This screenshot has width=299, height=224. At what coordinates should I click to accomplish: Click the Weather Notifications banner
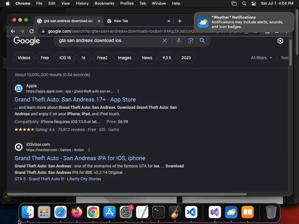[x=244, y=22]
